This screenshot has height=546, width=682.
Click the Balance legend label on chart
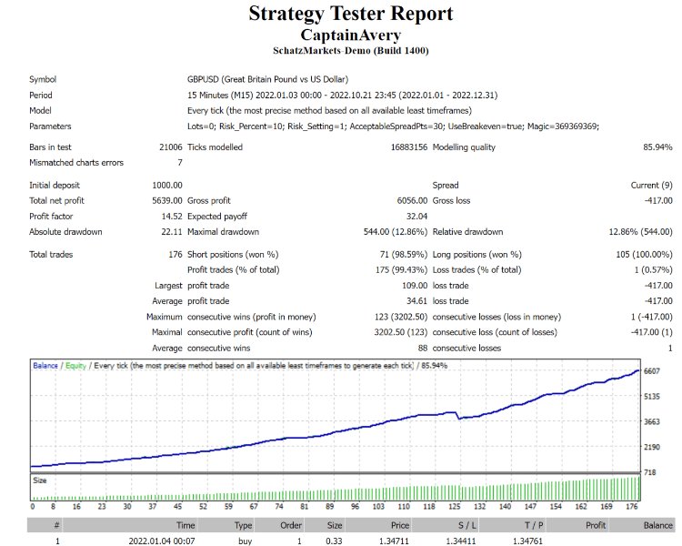[45, 365]
